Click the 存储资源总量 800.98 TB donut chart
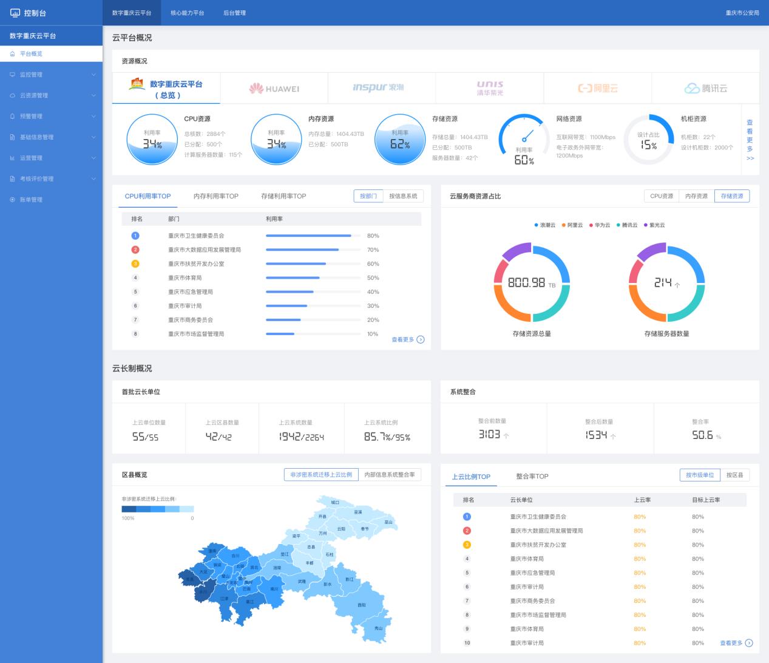Viewport: 769px width, 663px height. click(532, 282)
